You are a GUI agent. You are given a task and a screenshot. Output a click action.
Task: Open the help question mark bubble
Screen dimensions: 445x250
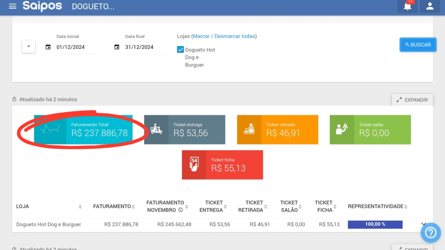(430, 233)
